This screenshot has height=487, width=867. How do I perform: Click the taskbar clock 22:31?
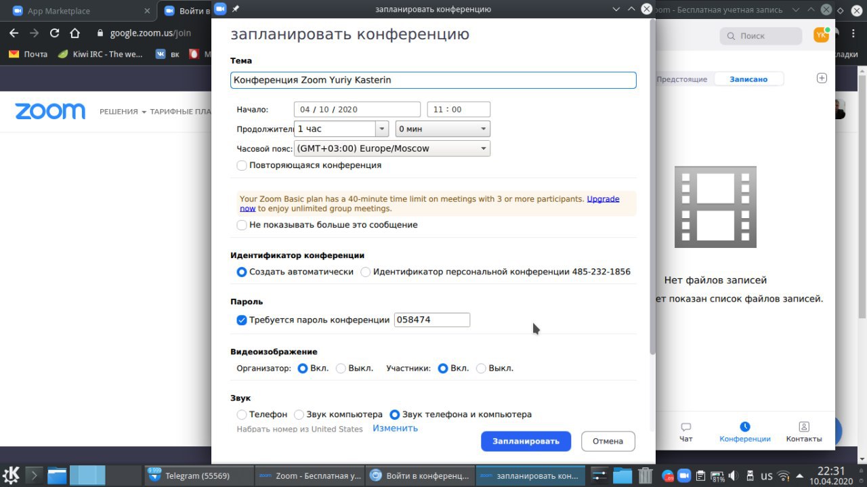pos(830,471)
